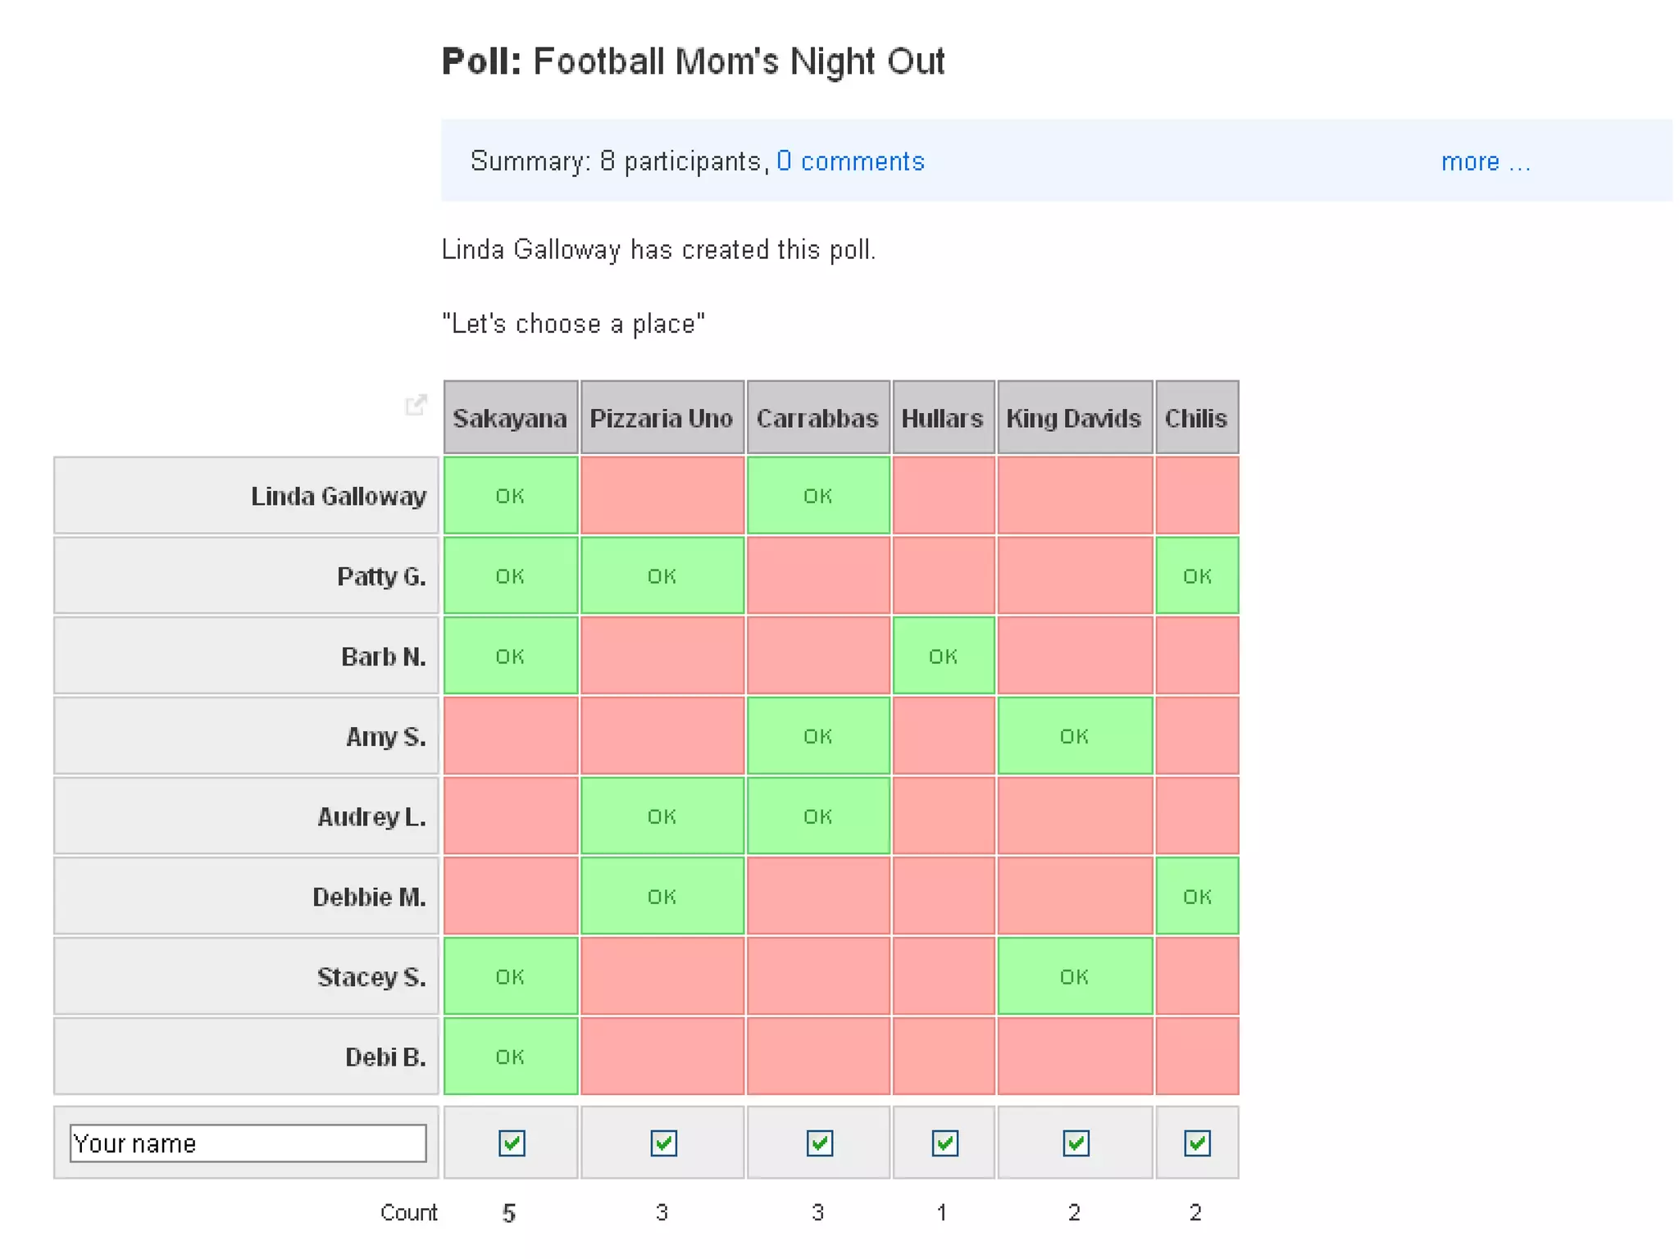Click the Your name input field
The image size is (1679, 1259).
tap(248, 1143)
